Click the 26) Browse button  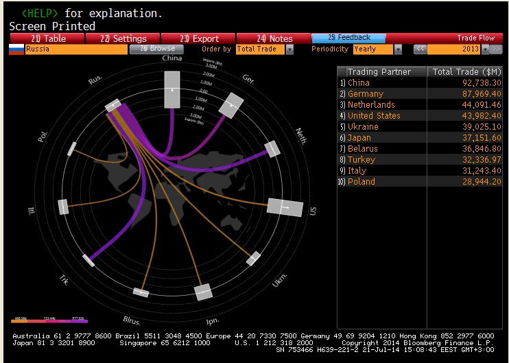pyautogui.click(x=157, y=49)
